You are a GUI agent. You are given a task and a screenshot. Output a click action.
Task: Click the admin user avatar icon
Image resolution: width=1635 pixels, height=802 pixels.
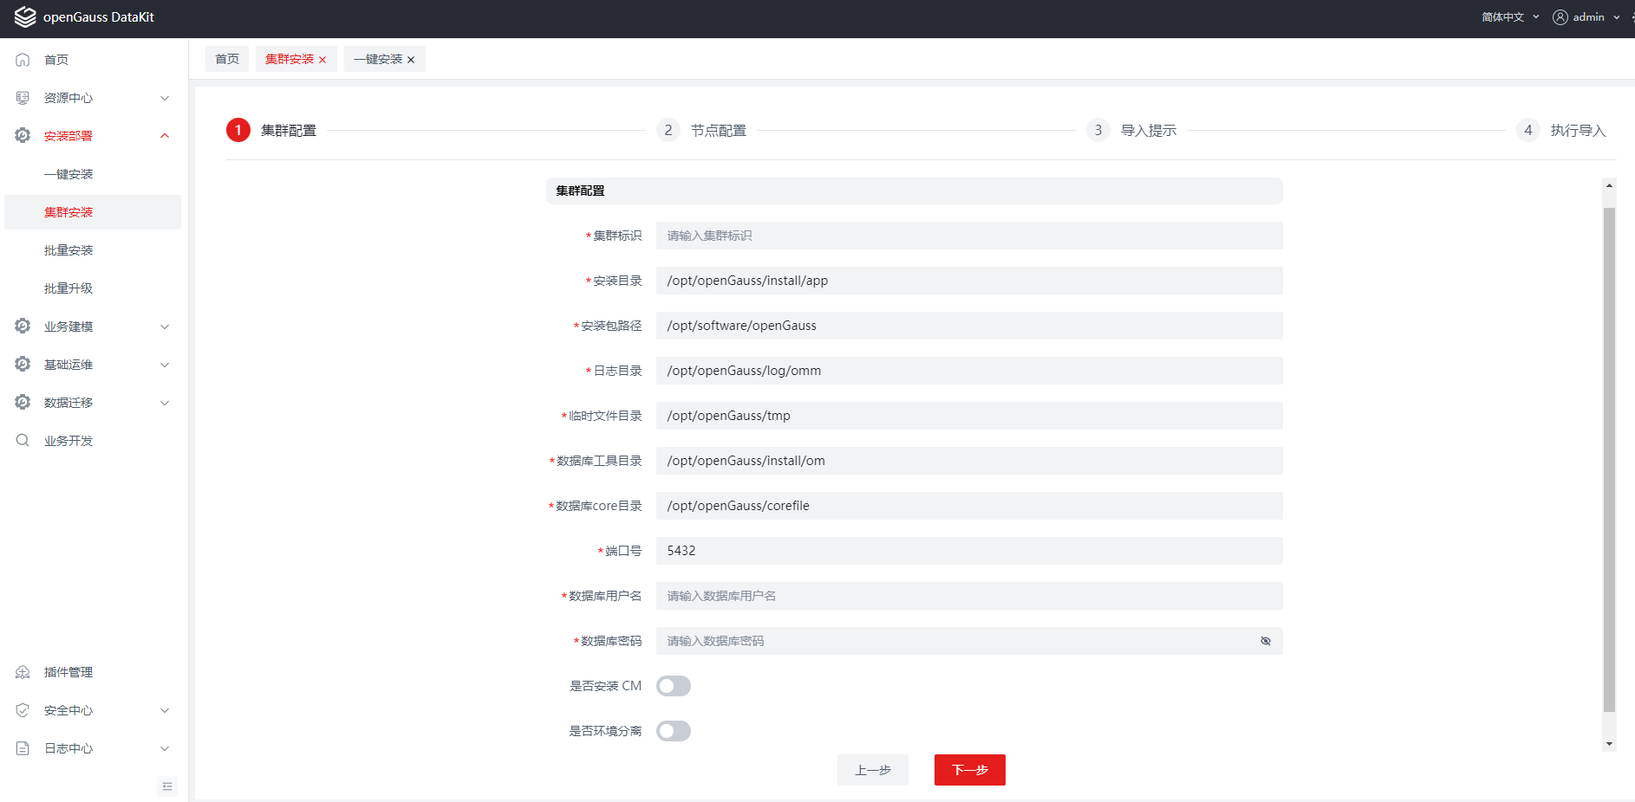pyautogui.click(x=1560, y=17)
